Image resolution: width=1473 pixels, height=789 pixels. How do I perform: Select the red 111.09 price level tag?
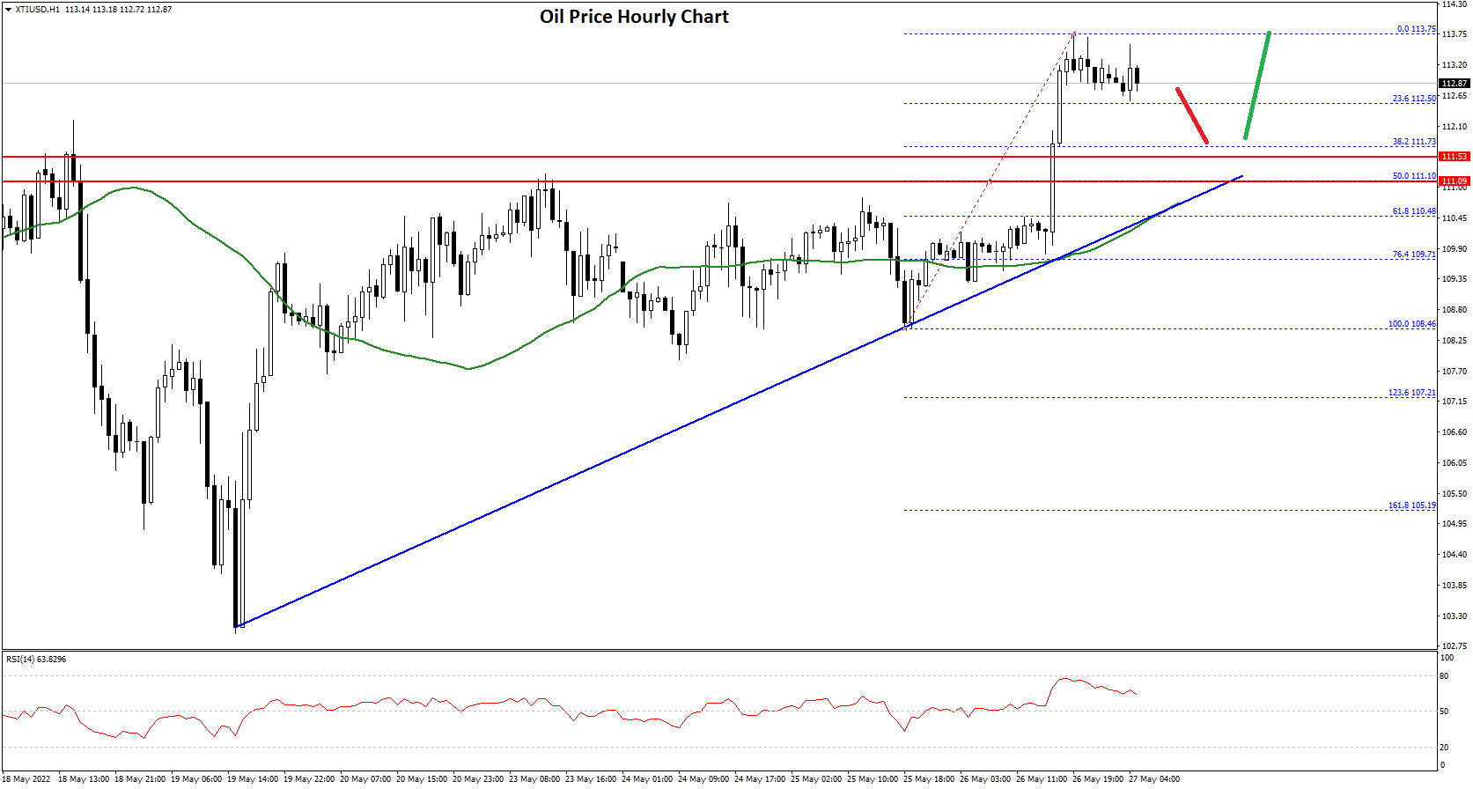[x=1454, y=181]
